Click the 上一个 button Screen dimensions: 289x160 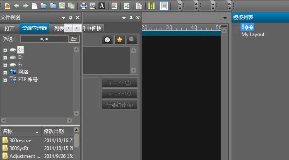120,93
